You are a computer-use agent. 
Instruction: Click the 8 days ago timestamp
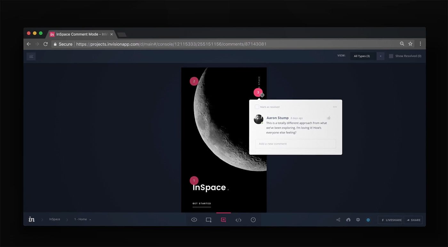297,118
